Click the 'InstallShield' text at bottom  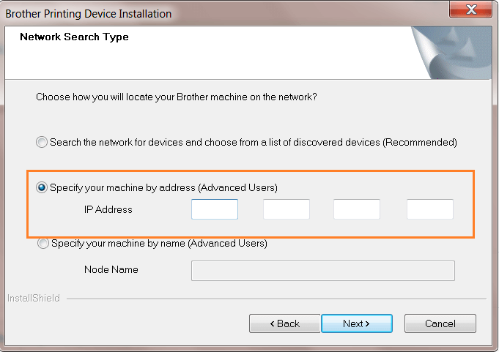point(33,299)
